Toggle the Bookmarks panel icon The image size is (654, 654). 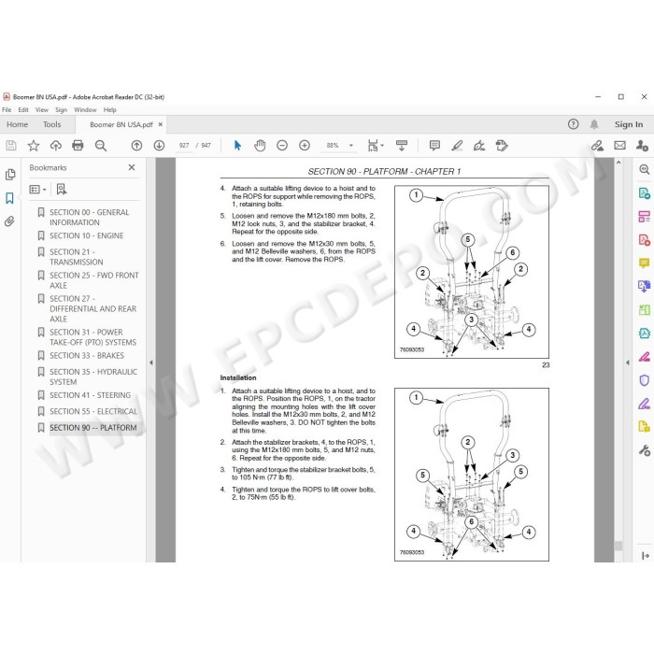click(x=10, y=198)
